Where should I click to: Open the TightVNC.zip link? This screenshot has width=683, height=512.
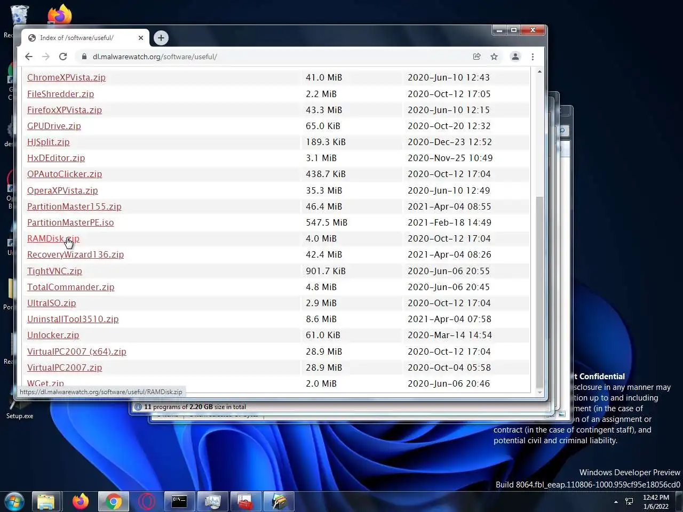pyautogui.click(x=54, y=271)
